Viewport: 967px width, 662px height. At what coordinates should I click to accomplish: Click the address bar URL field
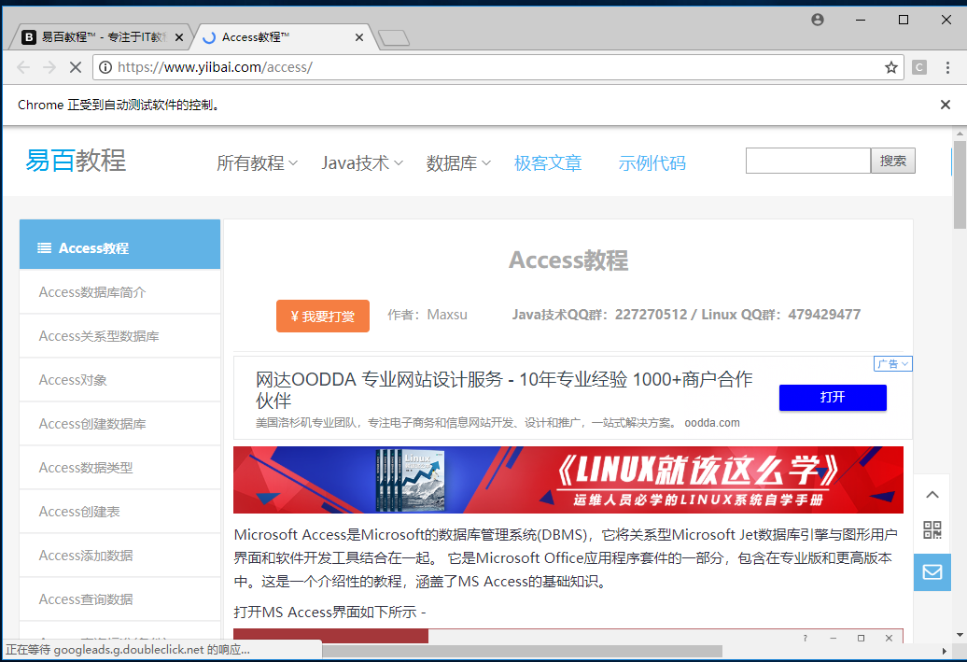point(498,67)
